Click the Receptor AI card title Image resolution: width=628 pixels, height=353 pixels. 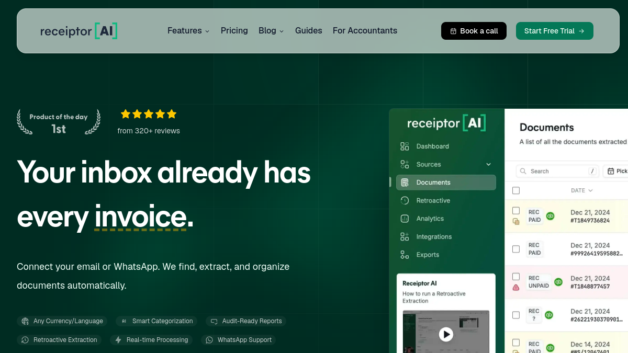click(x=419, y=283)
